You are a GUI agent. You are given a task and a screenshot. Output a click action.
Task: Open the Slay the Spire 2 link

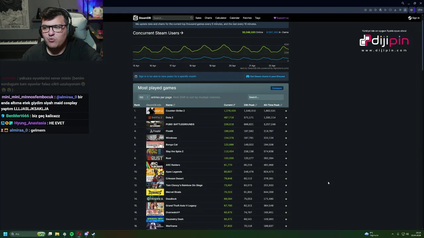tap(175, 151)
